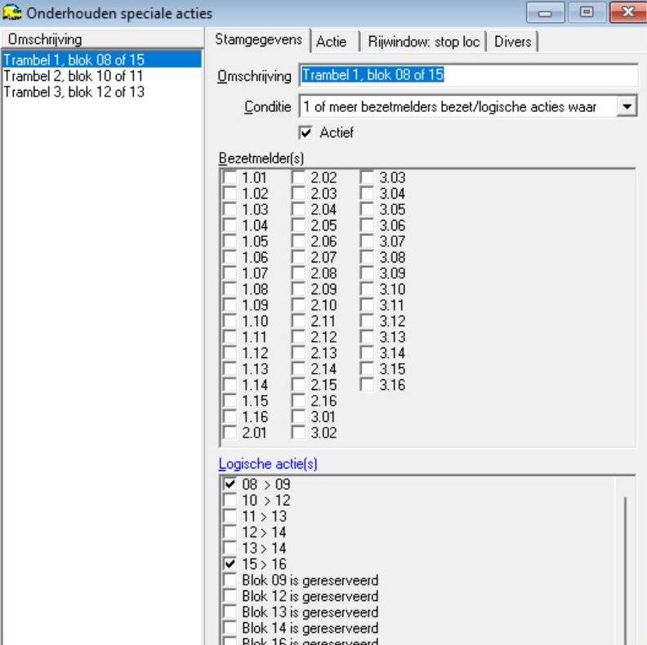Image resolution: width=647 pixels, height=645 pixels.
Task: Select Trambel 3, blok 12 of 13
Action: tap(101, 92)
